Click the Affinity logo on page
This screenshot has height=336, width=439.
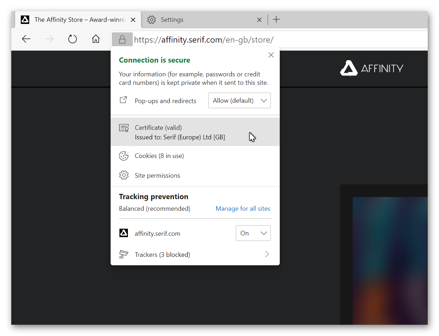tap(372, 68)
